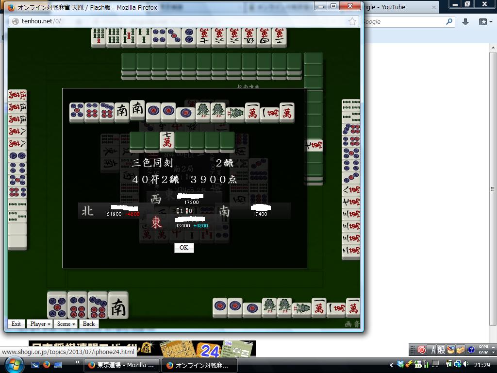Toggle CAPS lock on the language bar
497x373 pixels.
click(x=483, y=347)
